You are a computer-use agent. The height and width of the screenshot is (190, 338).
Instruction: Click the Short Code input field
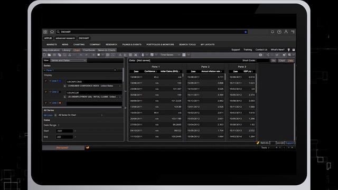point(263,61)
